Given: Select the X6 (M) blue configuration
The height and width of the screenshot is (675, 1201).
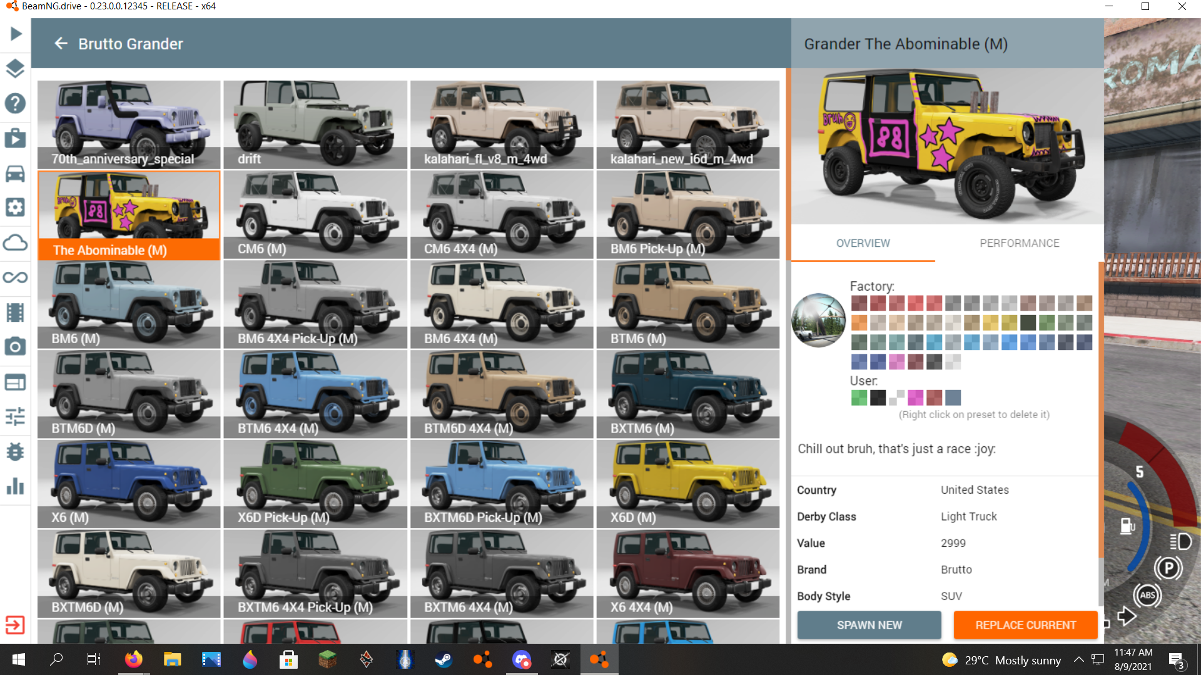Looking at the screenshot, I should tap(129, 484).
